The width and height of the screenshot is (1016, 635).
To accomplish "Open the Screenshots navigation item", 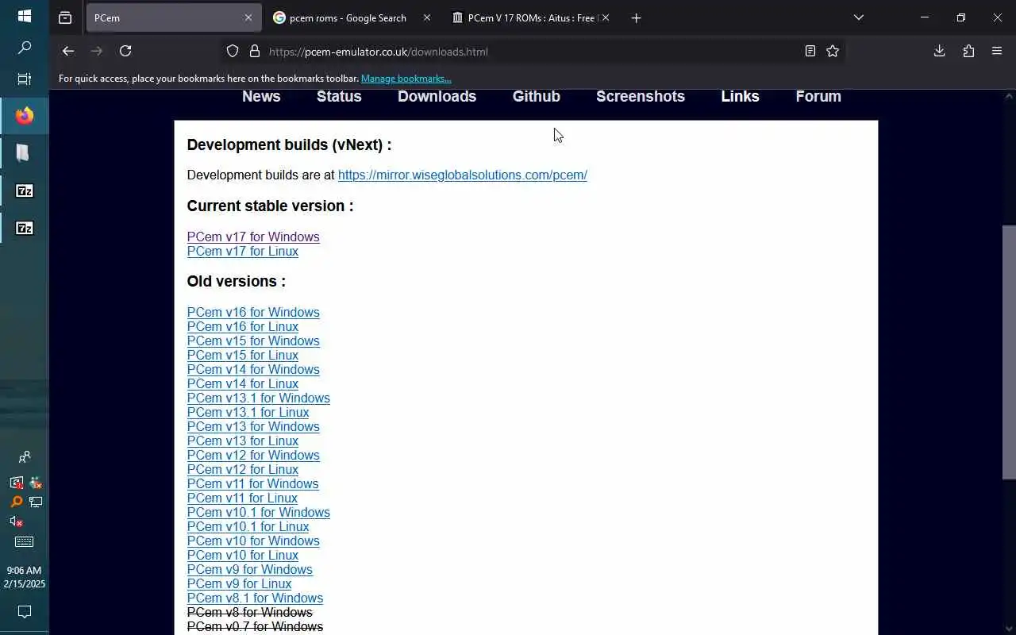I will tap(641, 96).
